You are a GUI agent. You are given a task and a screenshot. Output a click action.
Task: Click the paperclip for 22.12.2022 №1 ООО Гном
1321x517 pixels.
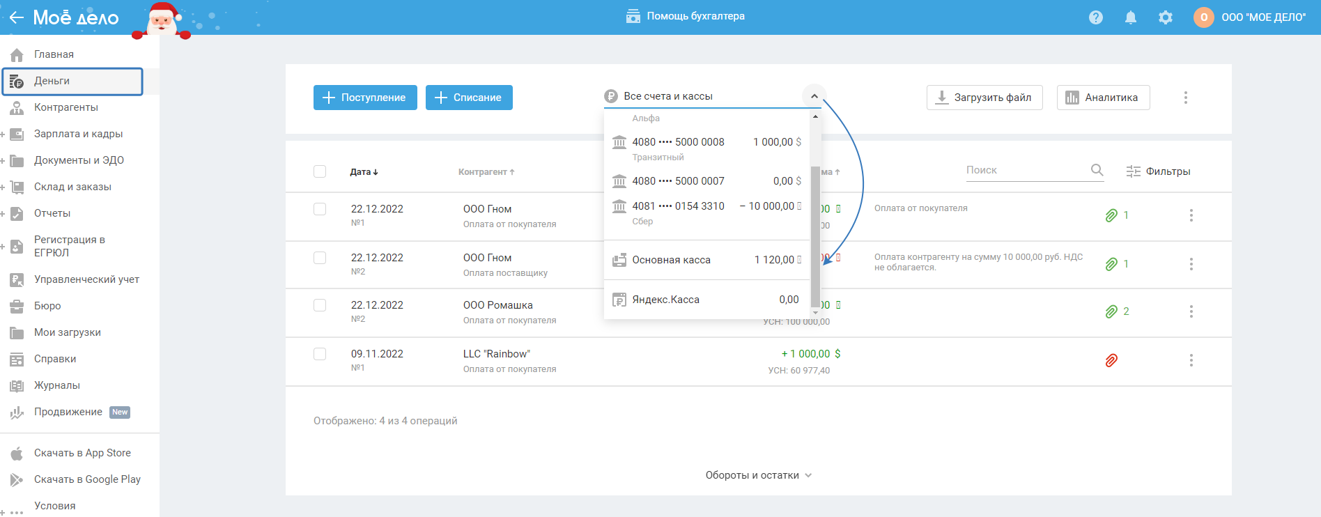pos(1111,215)
